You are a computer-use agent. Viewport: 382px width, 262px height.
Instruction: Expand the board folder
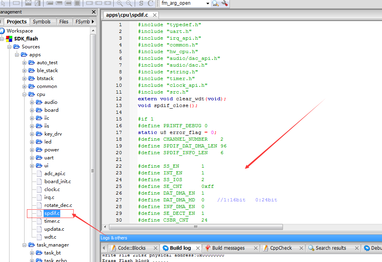(32, 110)
